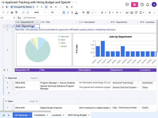
Task: Open column A Requisition ID header menu
Action: (x=37, y=22)
